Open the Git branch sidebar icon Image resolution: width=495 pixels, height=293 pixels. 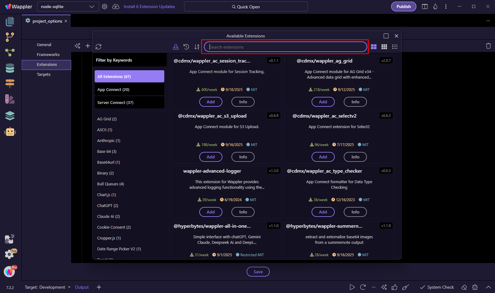point(10,37)
